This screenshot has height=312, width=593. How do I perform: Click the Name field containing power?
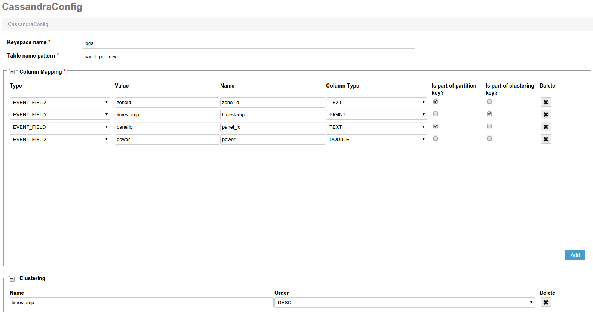click(x=273, y=139)
